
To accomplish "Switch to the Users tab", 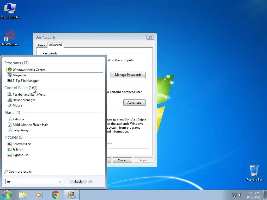I will (42, 45).
